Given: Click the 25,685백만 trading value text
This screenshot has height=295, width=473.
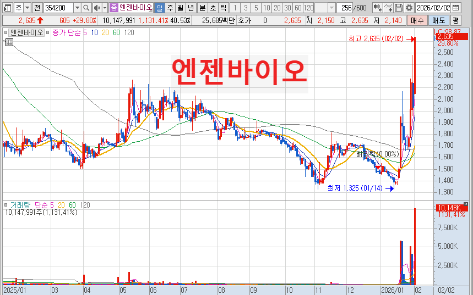Looking at the screenshot, I should tap(219, 20).
